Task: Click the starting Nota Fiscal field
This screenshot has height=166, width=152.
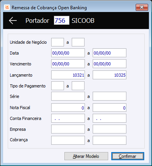Action: click(x=68, y=108)
